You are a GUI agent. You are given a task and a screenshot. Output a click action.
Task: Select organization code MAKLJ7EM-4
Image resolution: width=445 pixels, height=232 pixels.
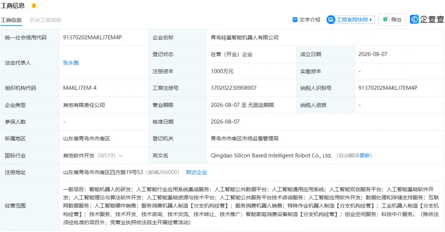point(80,88)
